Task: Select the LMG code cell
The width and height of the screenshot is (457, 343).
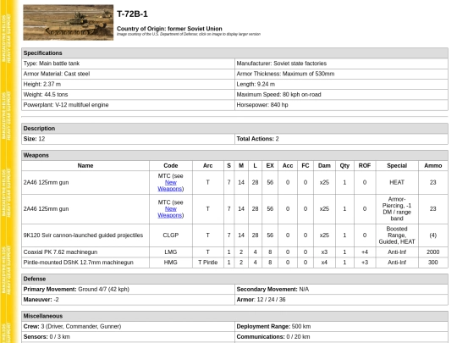Action: pyautogui.click(x=171, y=252)
